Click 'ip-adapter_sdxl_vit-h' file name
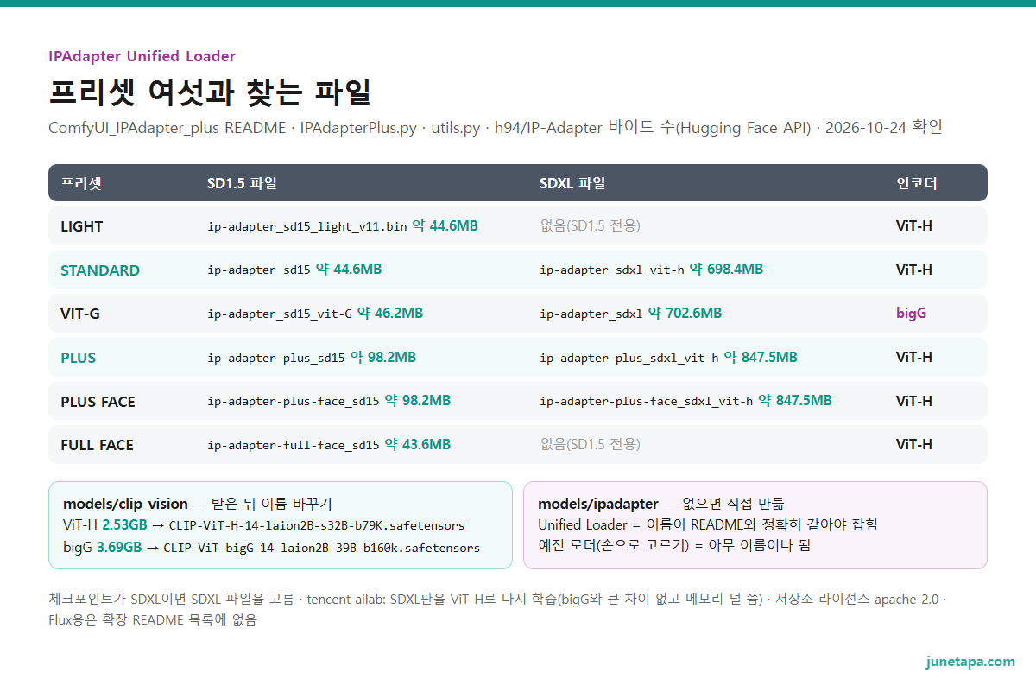The image size is (1036, 686). tap(612, 270)
